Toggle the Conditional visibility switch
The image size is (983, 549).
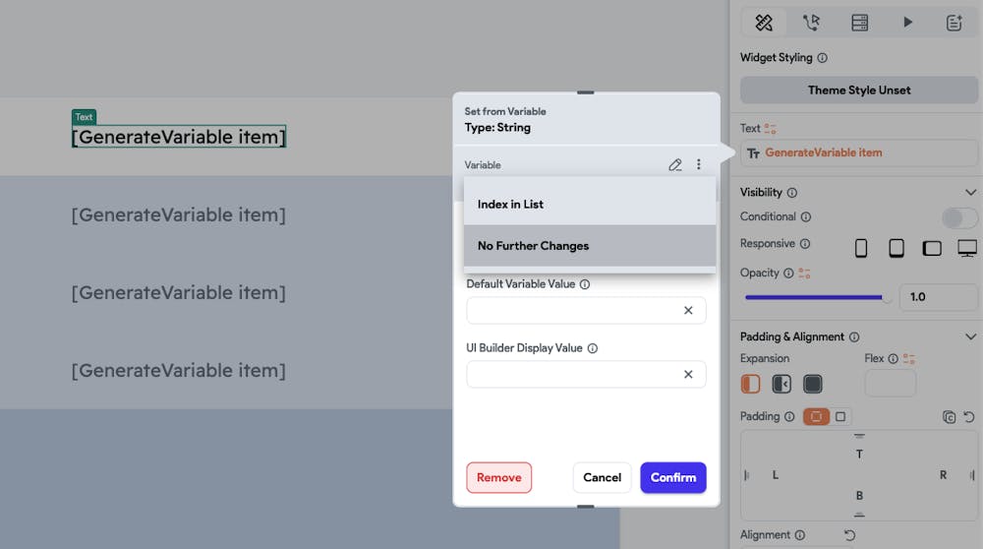point(959,217)
